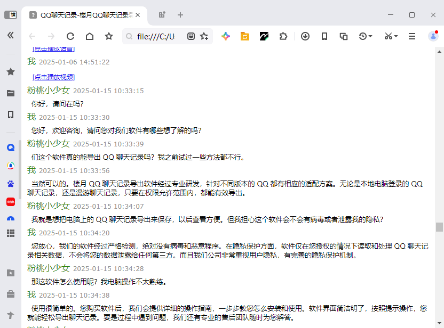Click 粉桃小少女 name at 10:34:07

(x=49, y=206)
